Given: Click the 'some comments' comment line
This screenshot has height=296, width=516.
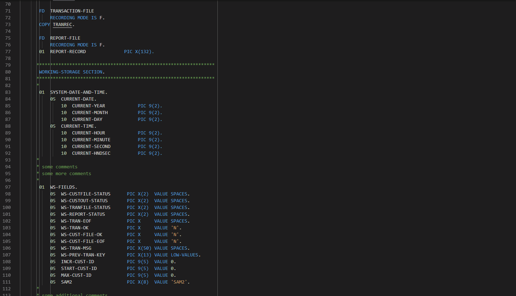Looking at the screenshot, I should coord(57,167).
